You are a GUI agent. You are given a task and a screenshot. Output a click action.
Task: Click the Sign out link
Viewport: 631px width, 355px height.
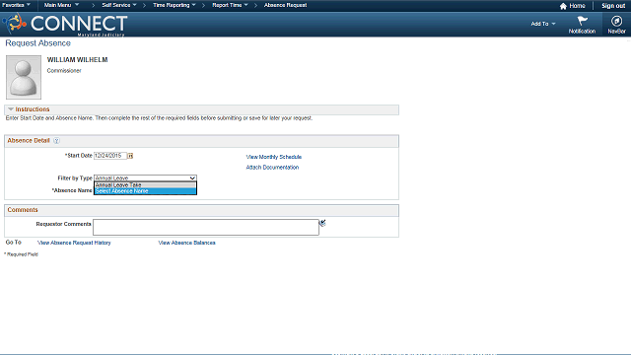click(613, 6)
